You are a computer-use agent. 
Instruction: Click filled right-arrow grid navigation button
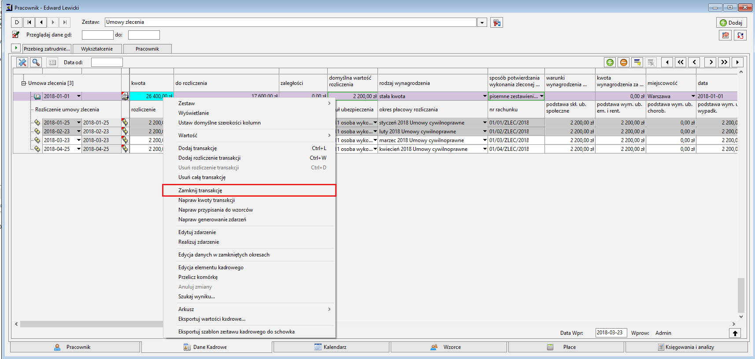click(738, 62)
